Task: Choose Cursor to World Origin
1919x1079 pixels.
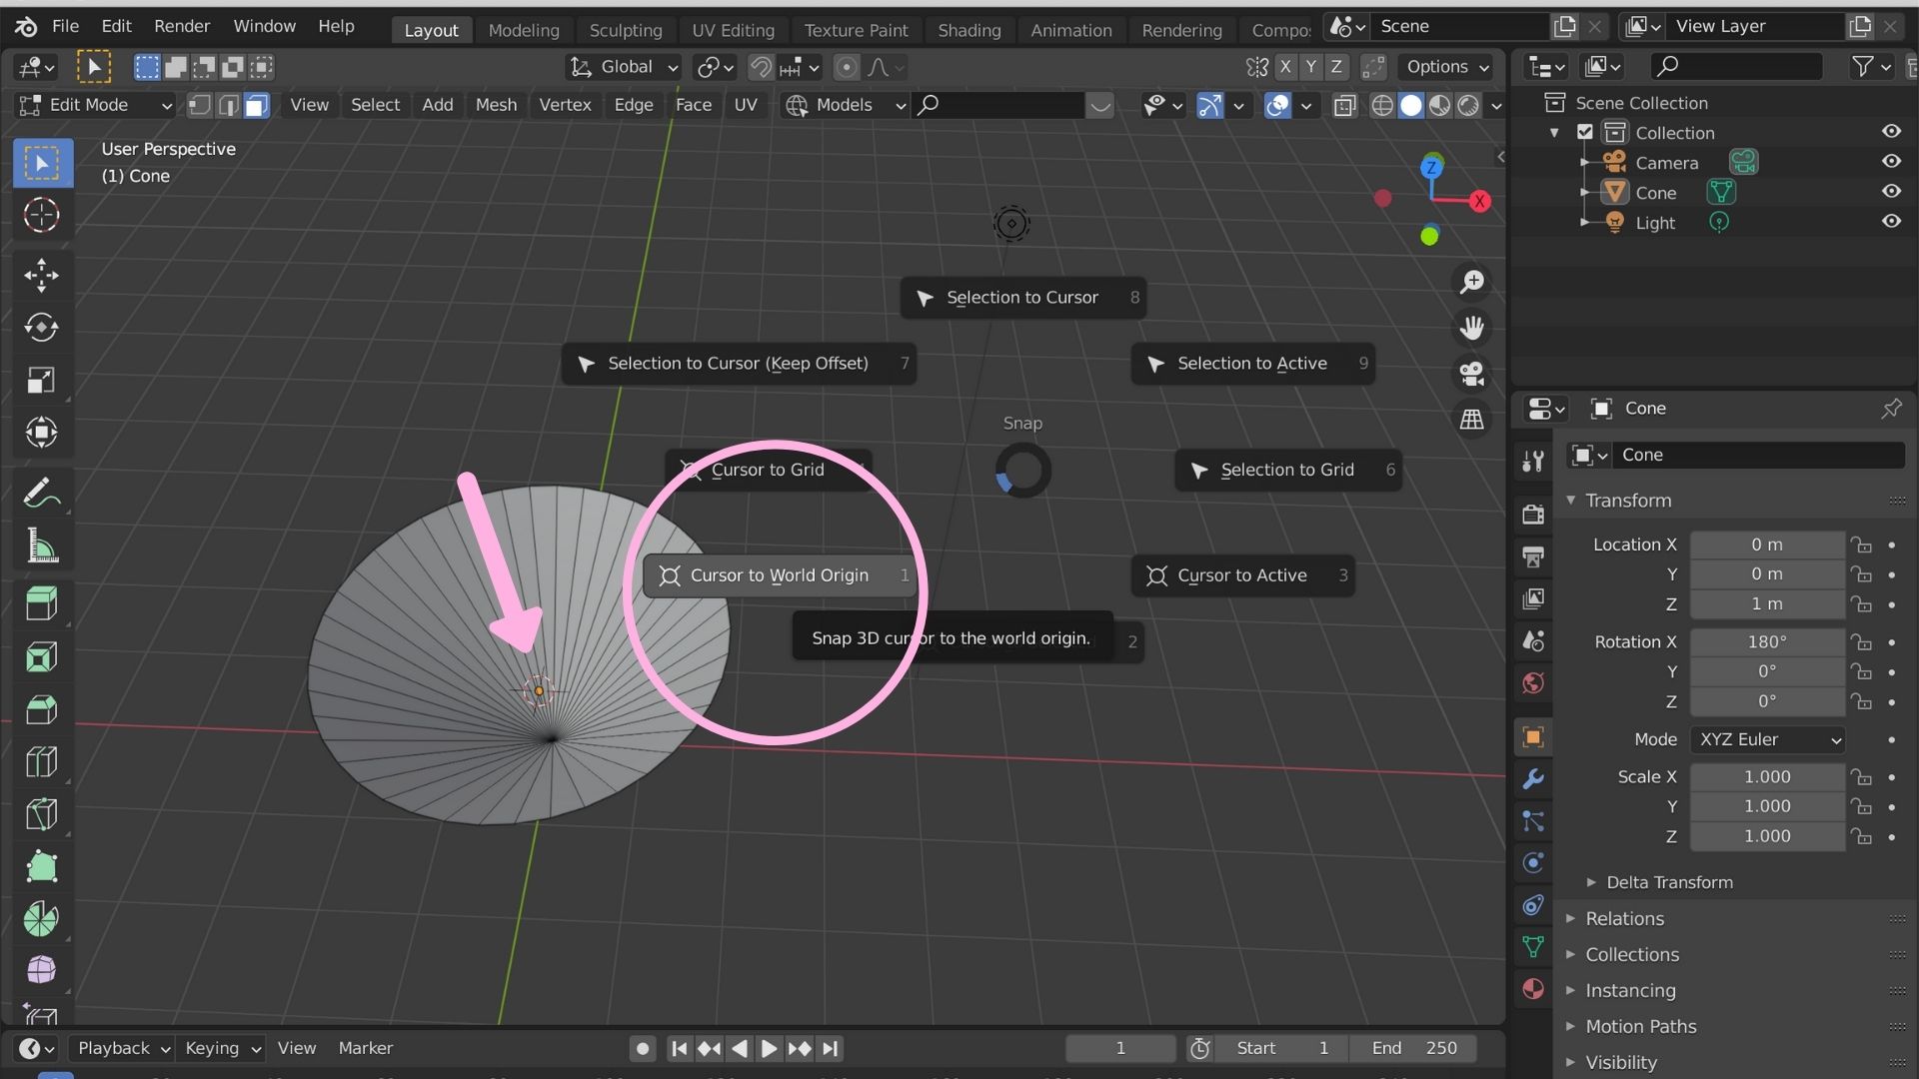Action: (780, 574)
